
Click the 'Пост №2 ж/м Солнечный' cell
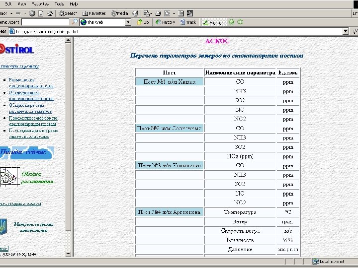170,129
